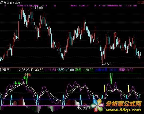Select the K: 26.26 indicator value
The width and height of the screenshot is (144, 114).
click(24, 70)
